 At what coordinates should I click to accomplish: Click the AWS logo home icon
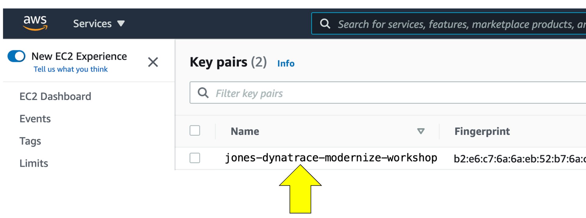click(35, 23)
